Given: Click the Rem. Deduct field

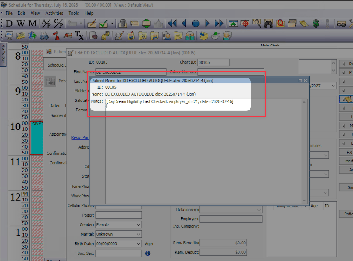Looking at the screenshot, I should point(223,252).
